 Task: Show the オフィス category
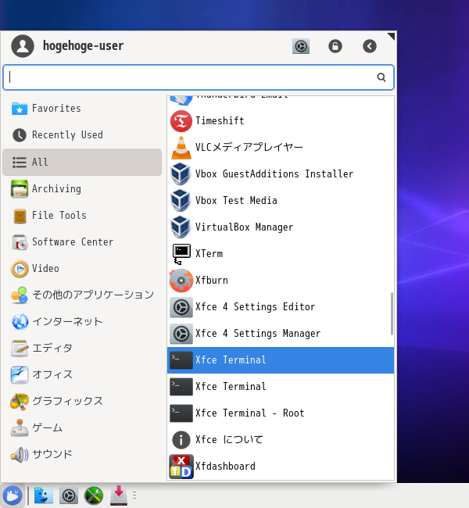82,375
